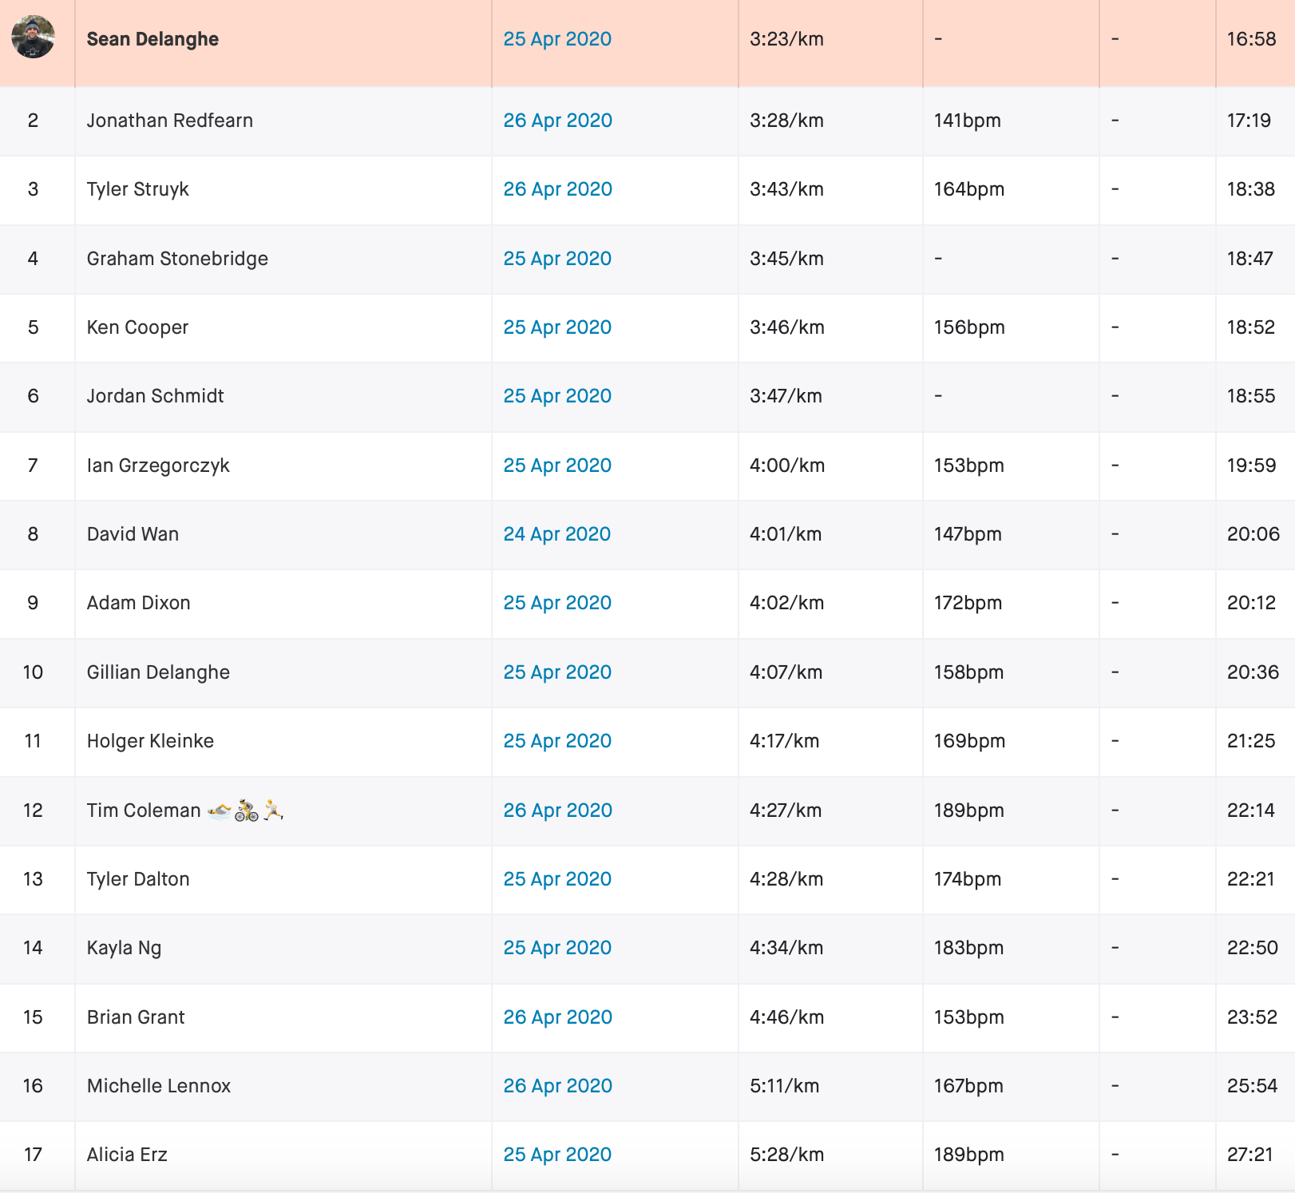Open Jonathan Redfearn's 26 Apr 2020 activity
Viewport: 1295px width, 1193px height.
coord(557,121)
